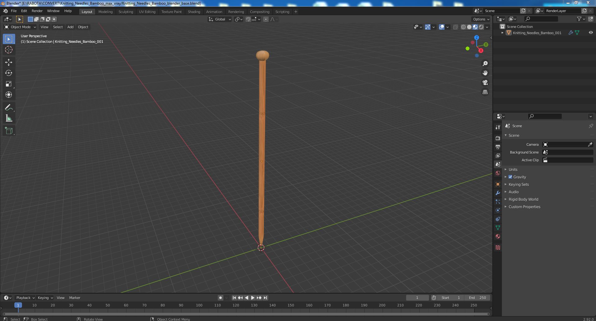
Task: Toggle the Gravity checkbox
Action: pyautogui.click(x=510, y=177)
